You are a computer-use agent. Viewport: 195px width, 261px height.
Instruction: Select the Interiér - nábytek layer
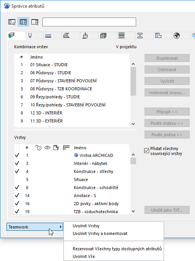coord(72,163)
